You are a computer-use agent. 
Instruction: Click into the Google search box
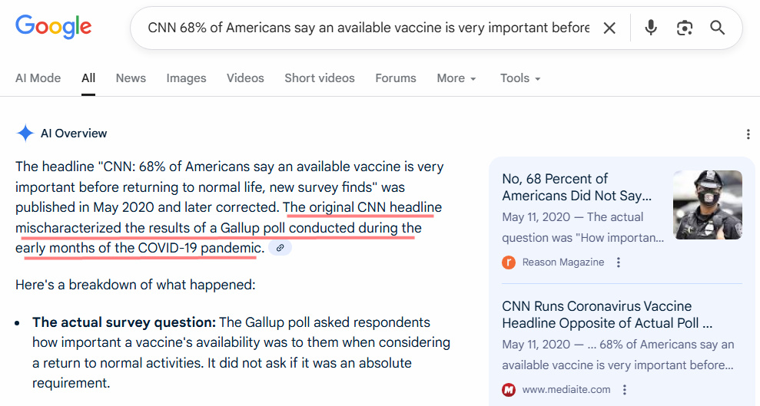tap(369, 28)
